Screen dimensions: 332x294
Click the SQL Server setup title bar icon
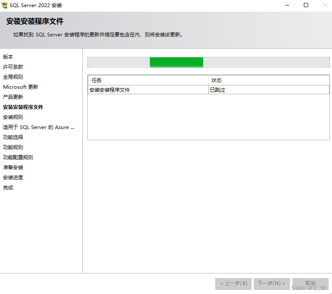(5, 5)
